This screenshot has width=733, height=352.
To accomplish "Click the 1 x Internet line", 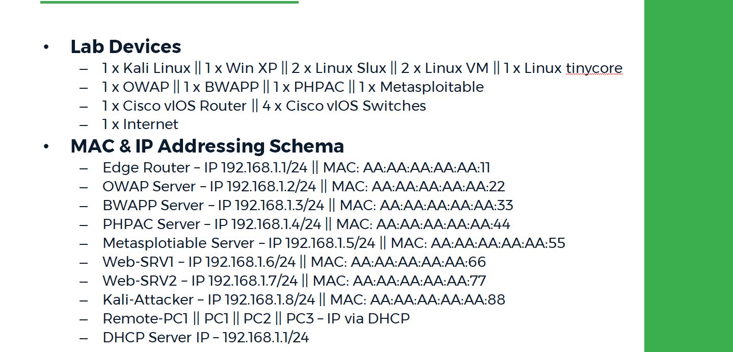I will [140, 124].
